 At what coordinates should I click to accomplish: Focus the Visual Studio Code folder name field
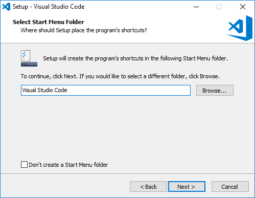point(106,90)
